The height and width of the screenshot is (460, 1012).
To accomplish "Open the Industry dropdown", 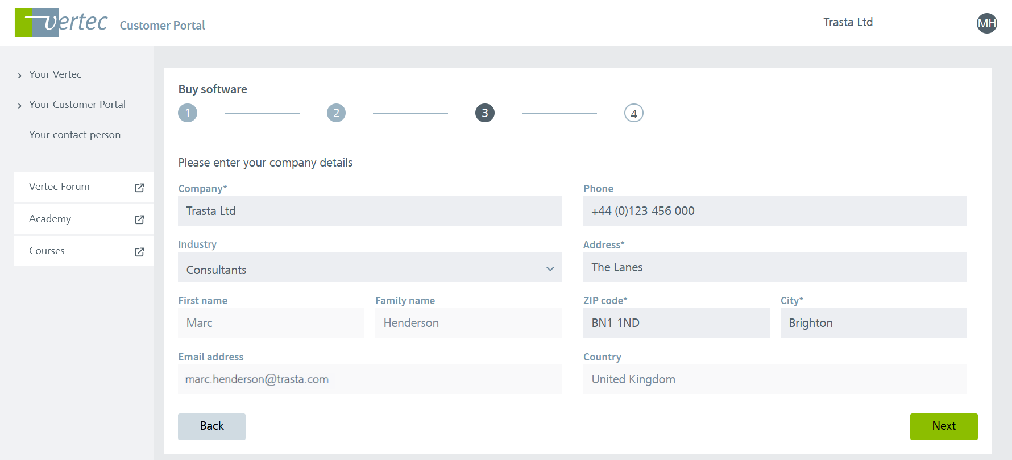I will click(370, 269).
